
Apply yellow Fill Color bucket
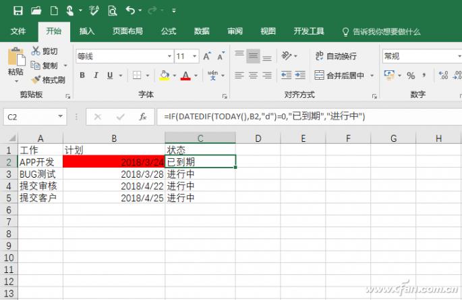pos(165,75)
